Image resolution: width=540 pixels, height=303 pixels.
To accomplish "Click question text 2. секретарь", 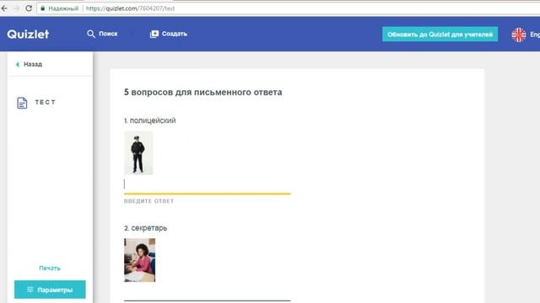I will (145, 228).
